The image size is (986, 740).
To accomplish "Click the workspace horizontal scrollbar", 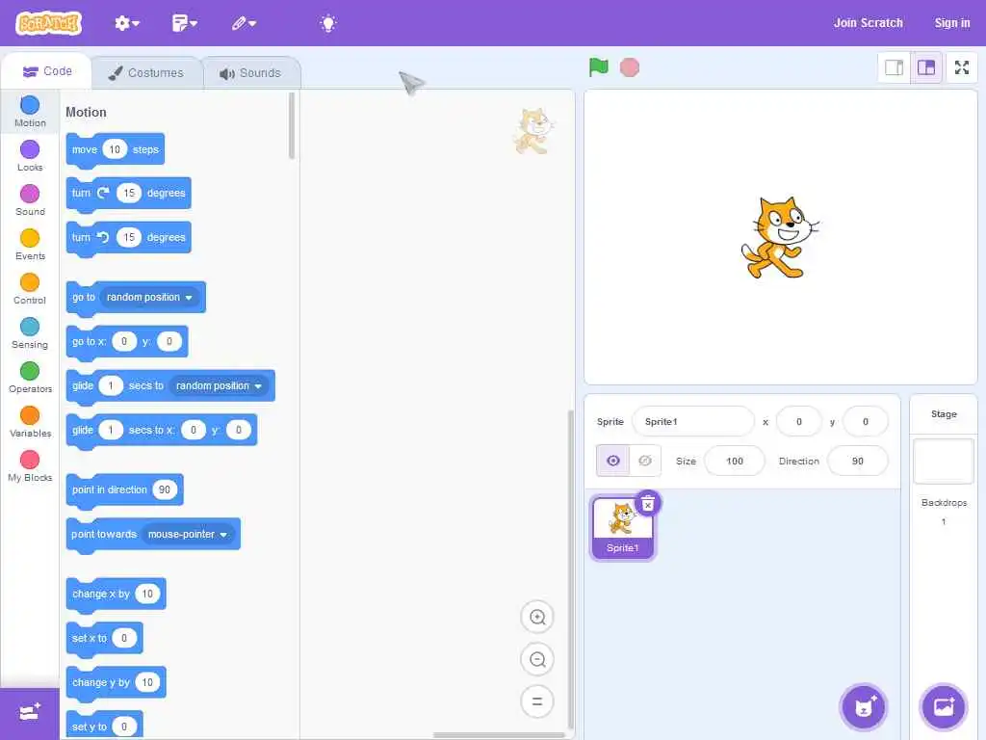I will click(500, 735).
